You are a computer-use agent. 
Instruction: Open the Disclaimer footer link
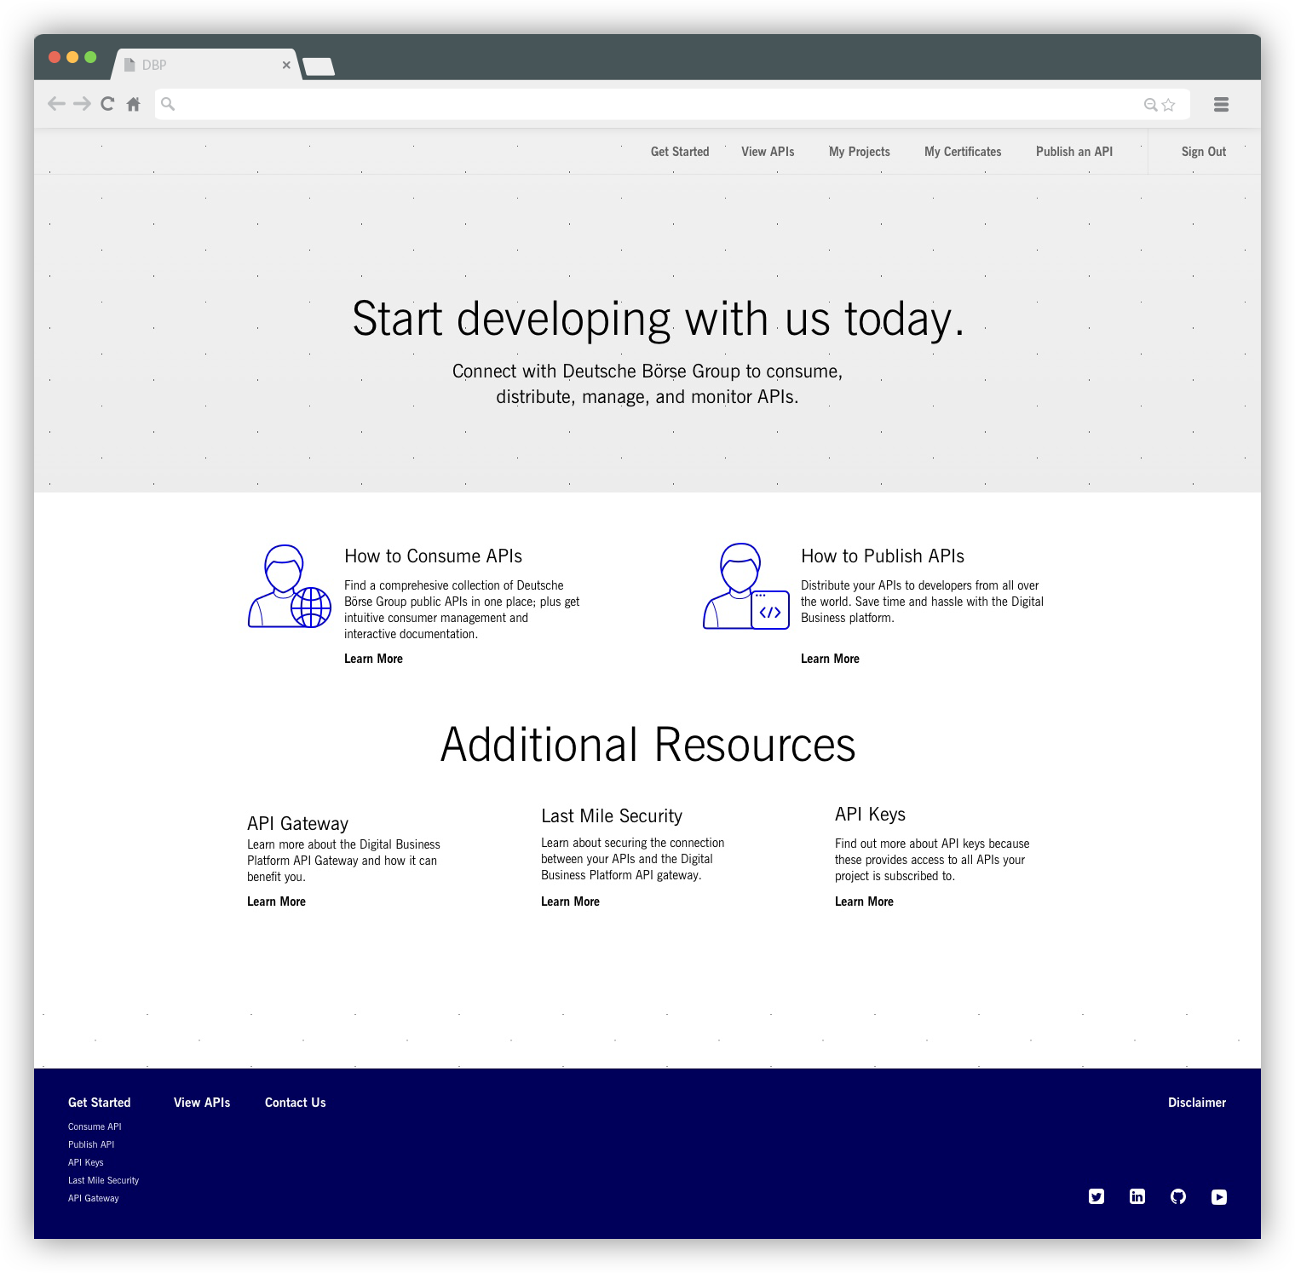point(1197,1103)
